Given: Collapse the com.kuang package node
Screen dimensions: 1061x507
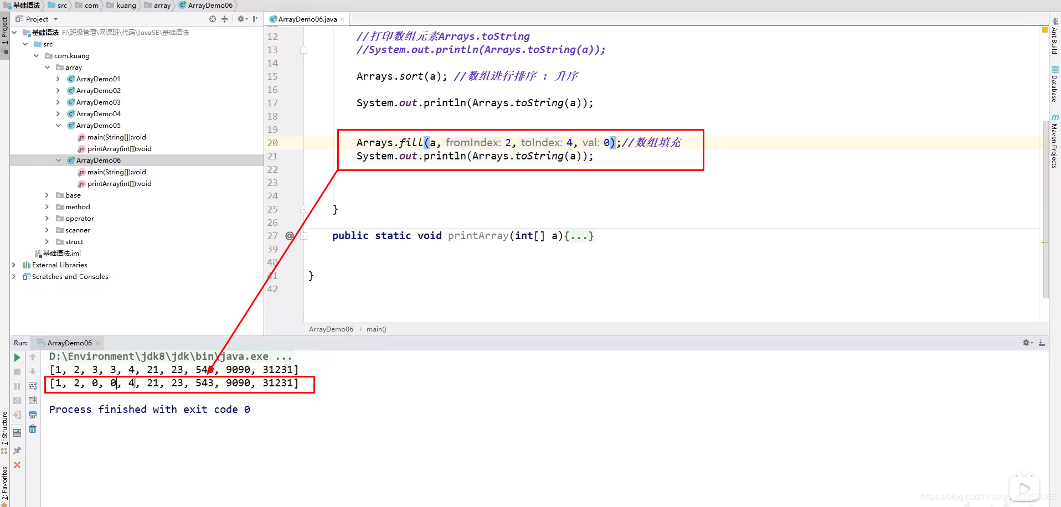Looking at the screenshot, I should coord(37,56).
